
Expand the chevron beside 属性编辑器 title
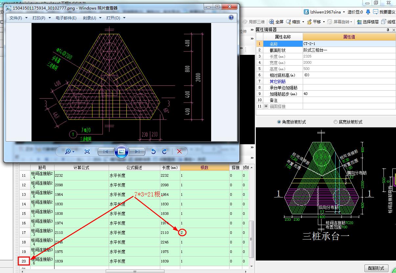pos(253,30)
